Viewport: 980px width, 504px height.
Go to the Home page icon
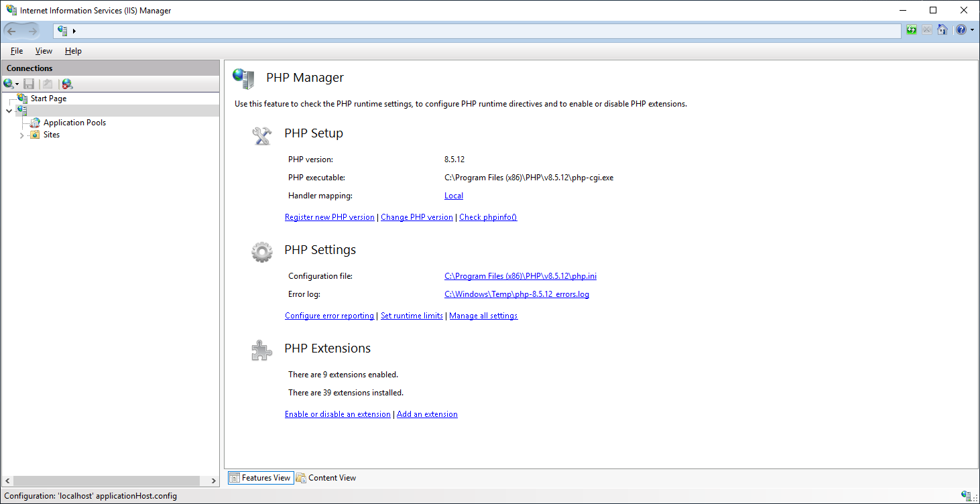pyautogui.click(x=942, y=30)
